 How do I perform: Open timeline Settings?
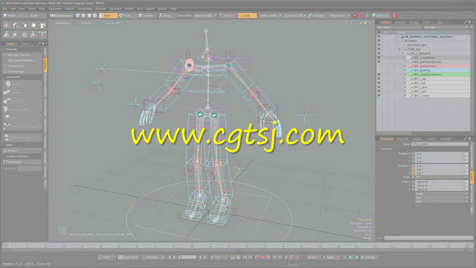pyautogui.click(x=368, y=257)
